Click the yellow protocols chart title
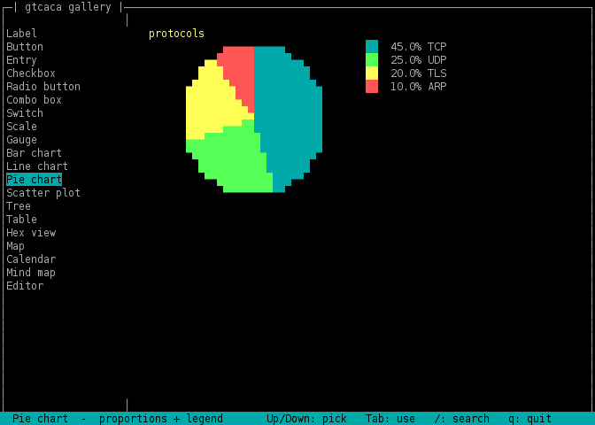595x425 pixels. tap(176, 34)
